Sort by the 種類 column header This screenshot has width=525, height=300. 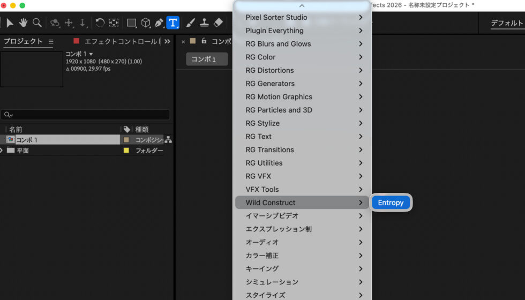click(142, 129)
